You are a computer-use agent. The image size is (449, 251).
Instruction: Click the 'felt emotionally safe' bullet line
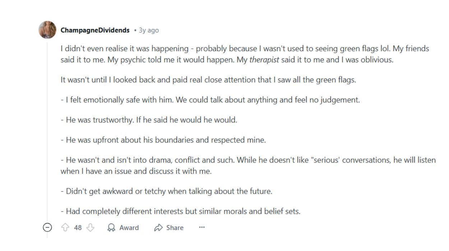point(210,100)
